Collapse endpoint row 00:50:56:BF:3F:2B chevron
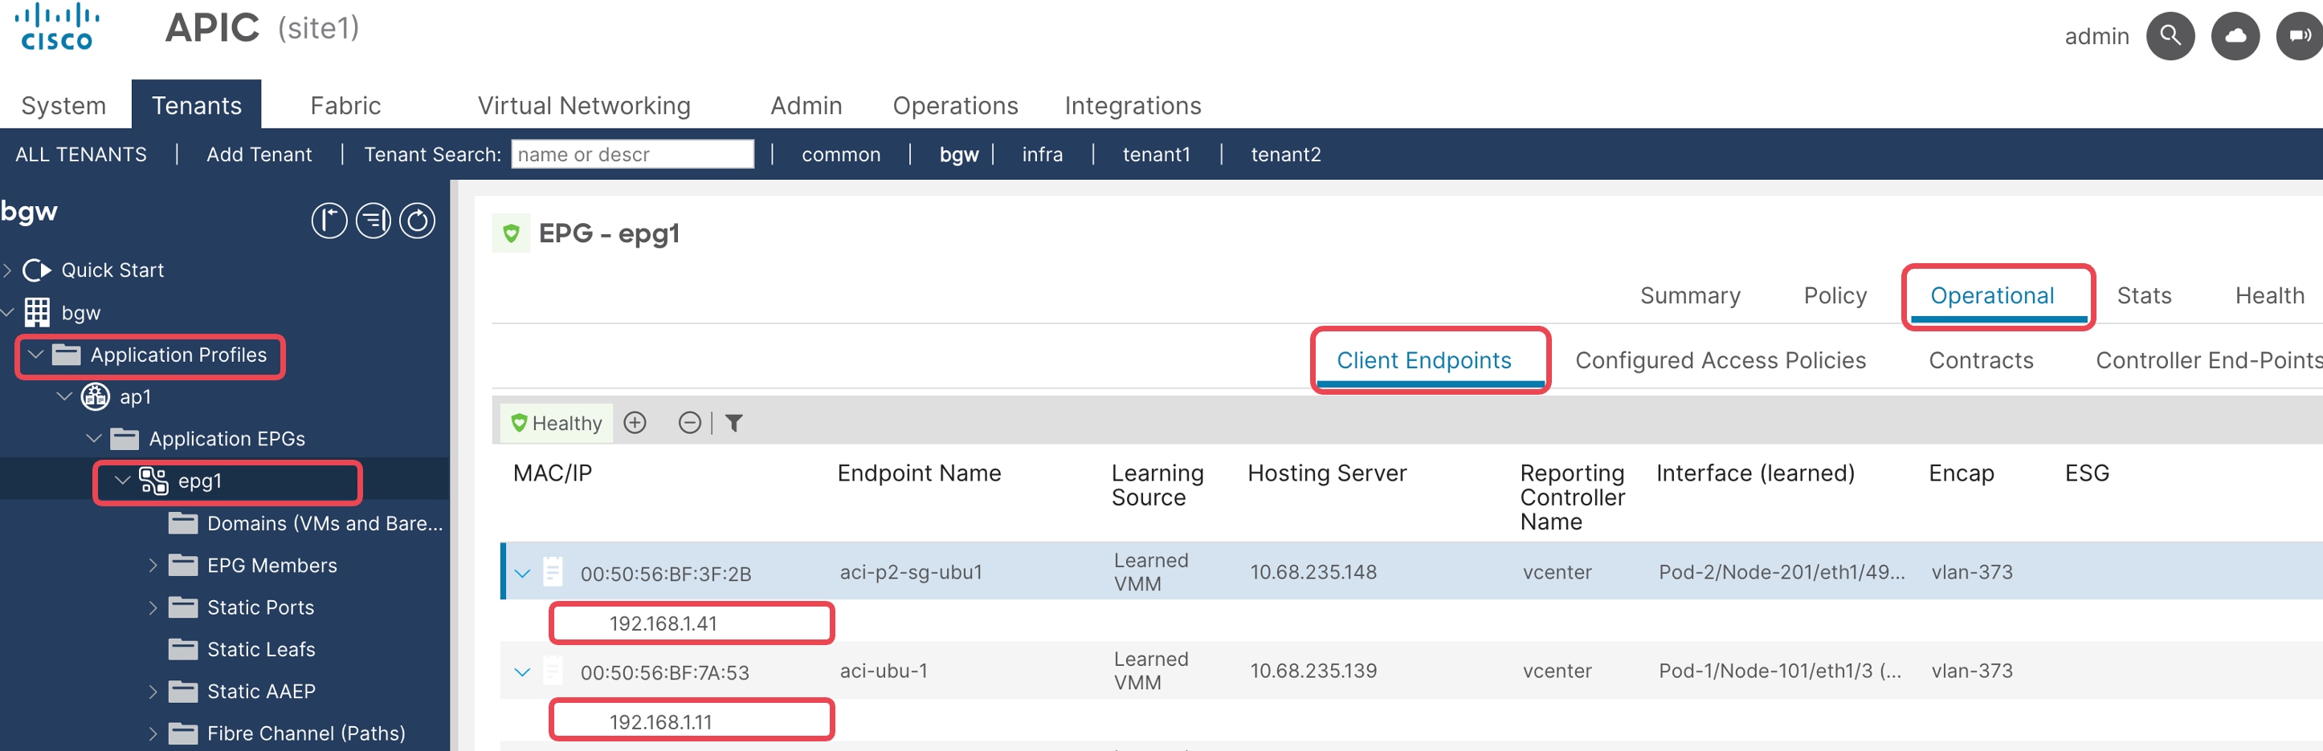Viewport: 2323px width, 751px height. (522, 573)
